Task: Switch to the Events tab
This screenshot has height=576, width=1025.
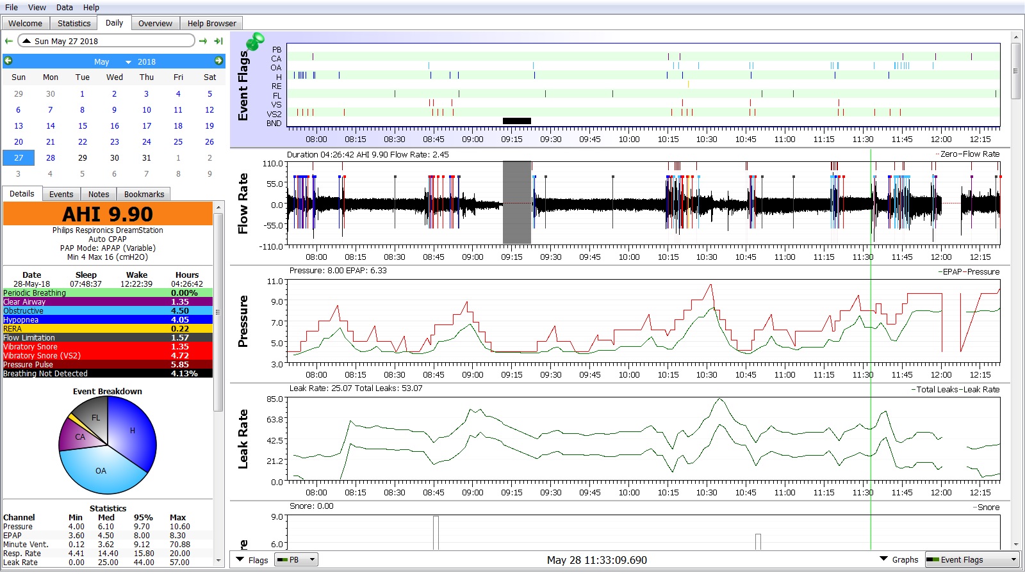Action: (x=61, y=194)
